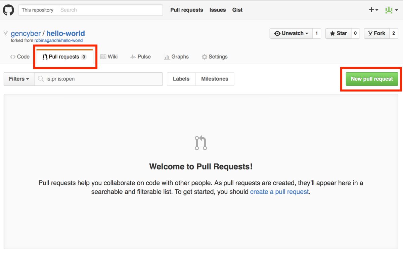Open the Pulse tab
The image size is (403, 256).
(x=140, y=57)
